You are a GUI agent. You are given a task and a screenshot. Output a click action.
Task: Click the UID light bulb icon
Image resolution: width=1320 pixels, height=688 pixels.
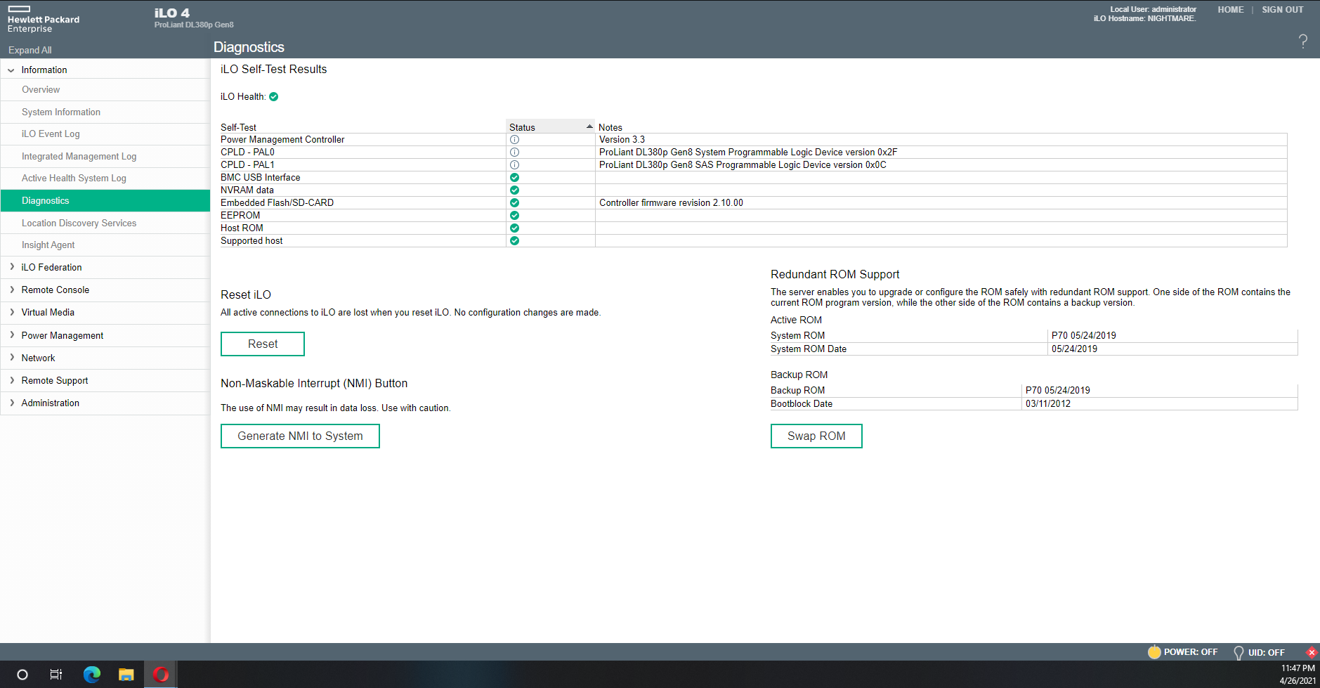[x=1239, y=653]
